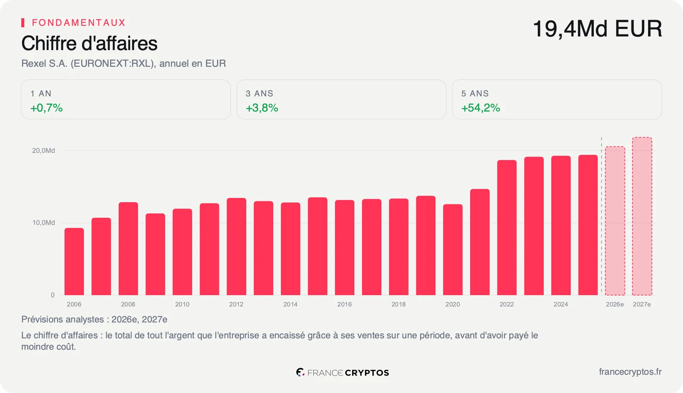Click the '2026e' axis label
This screenshot has height=393, width=683.
[615, 304]
